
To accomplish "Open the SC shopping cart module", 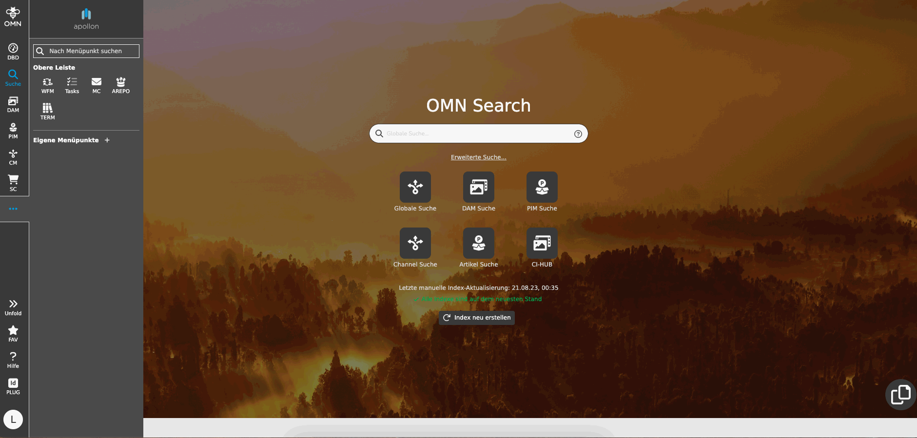I will coord(13,183).
